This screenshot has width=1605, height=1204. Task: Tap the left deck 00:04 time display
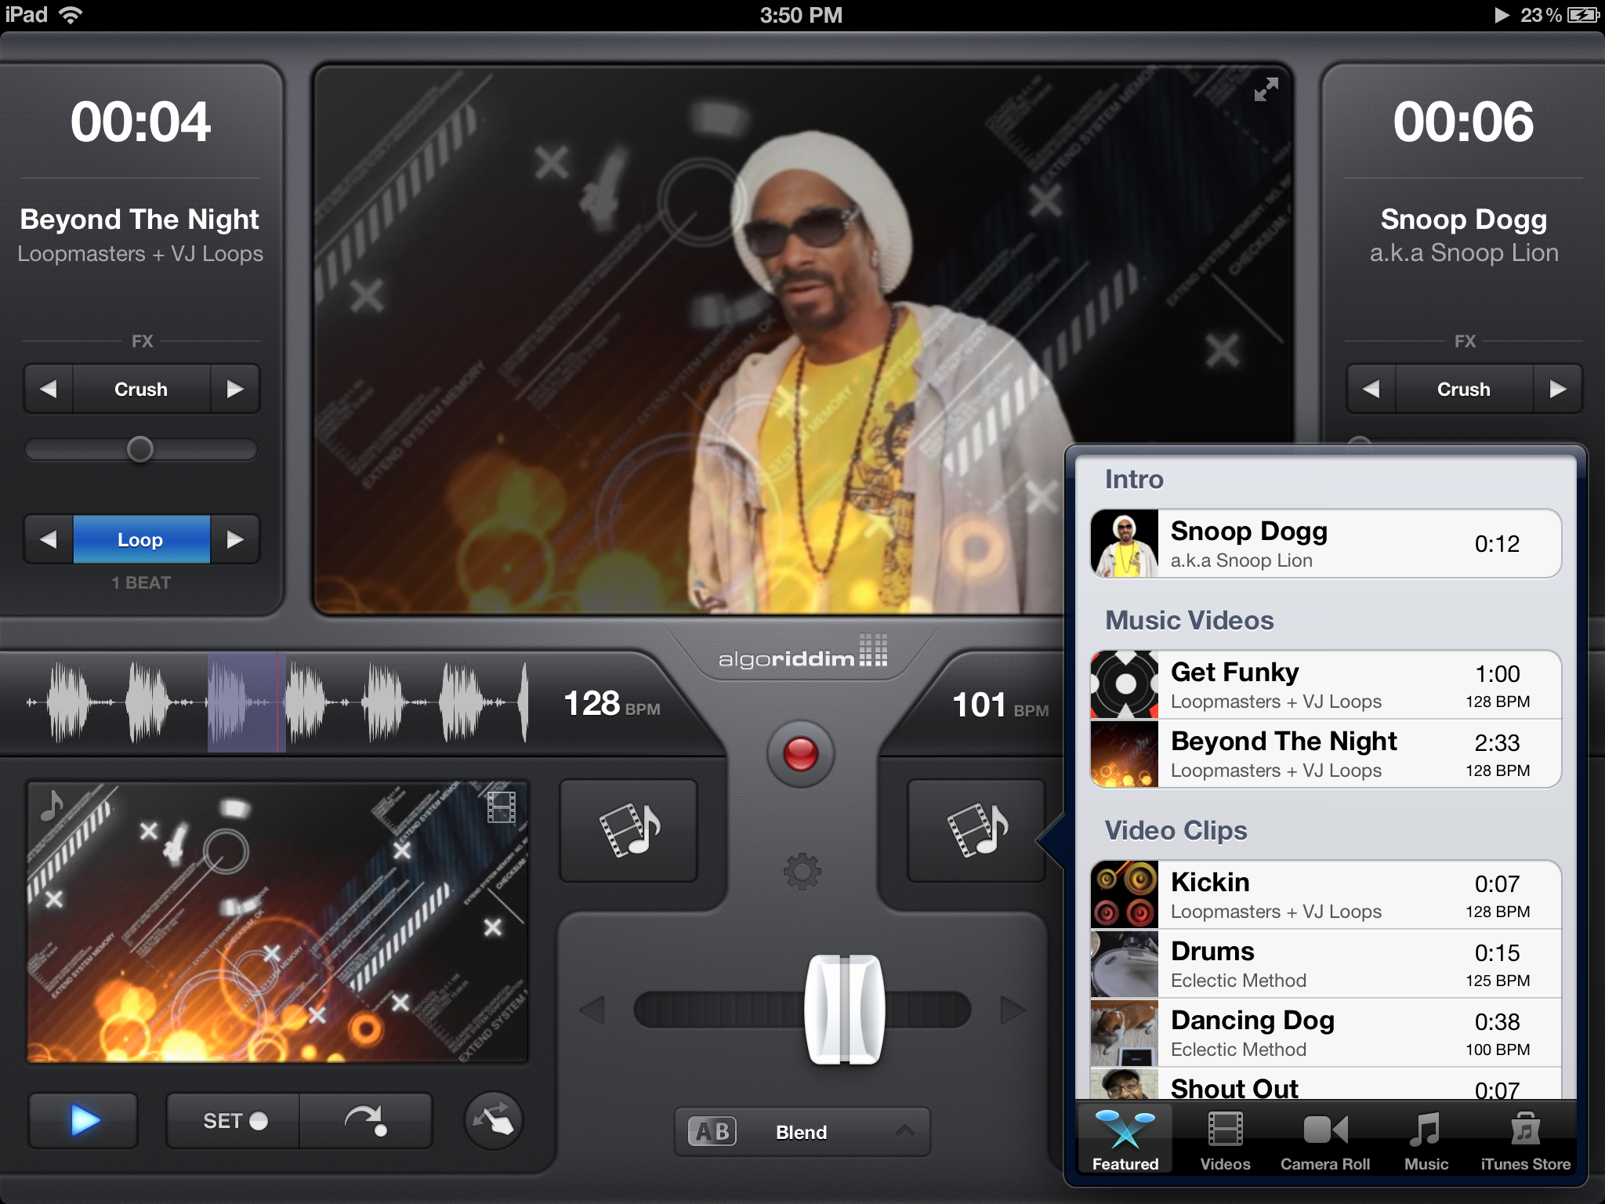[141, 122]
